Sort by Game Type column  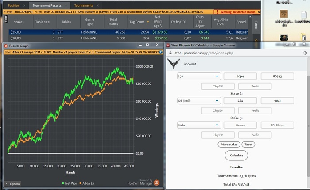coord(89,22)
